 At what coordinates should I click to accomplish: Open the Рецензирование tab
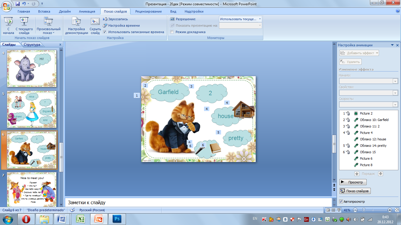149,11
